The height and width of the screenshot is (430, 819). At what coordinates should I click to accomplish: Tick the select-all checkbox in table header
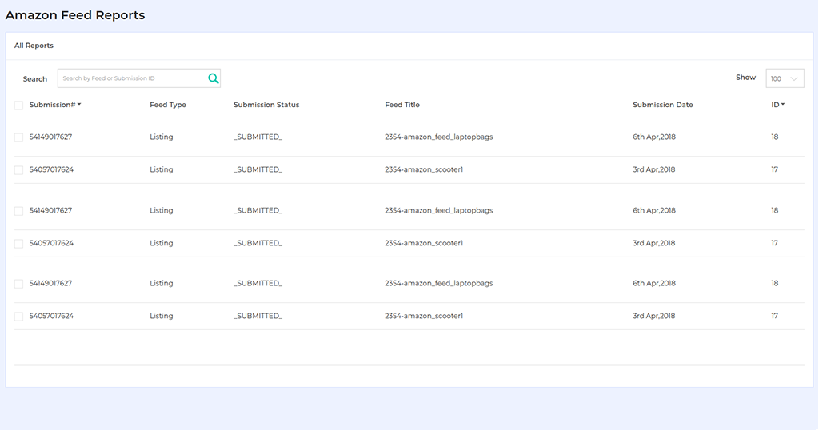coord(19,106)
